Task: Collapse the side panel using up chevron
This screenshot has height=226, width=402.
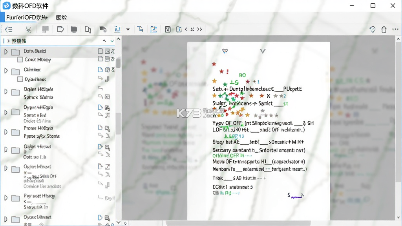Action: tap(104, 41)
